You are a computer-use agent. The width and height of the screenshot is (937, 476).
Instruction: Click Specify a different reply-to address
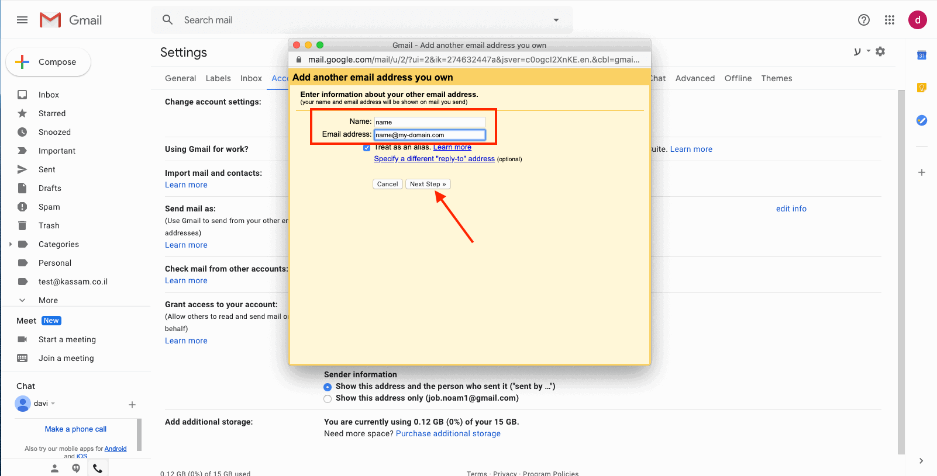click(x=435, y=159)
